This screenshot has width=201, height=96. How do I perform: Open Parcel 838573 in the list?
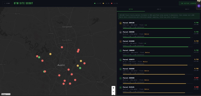129,60
